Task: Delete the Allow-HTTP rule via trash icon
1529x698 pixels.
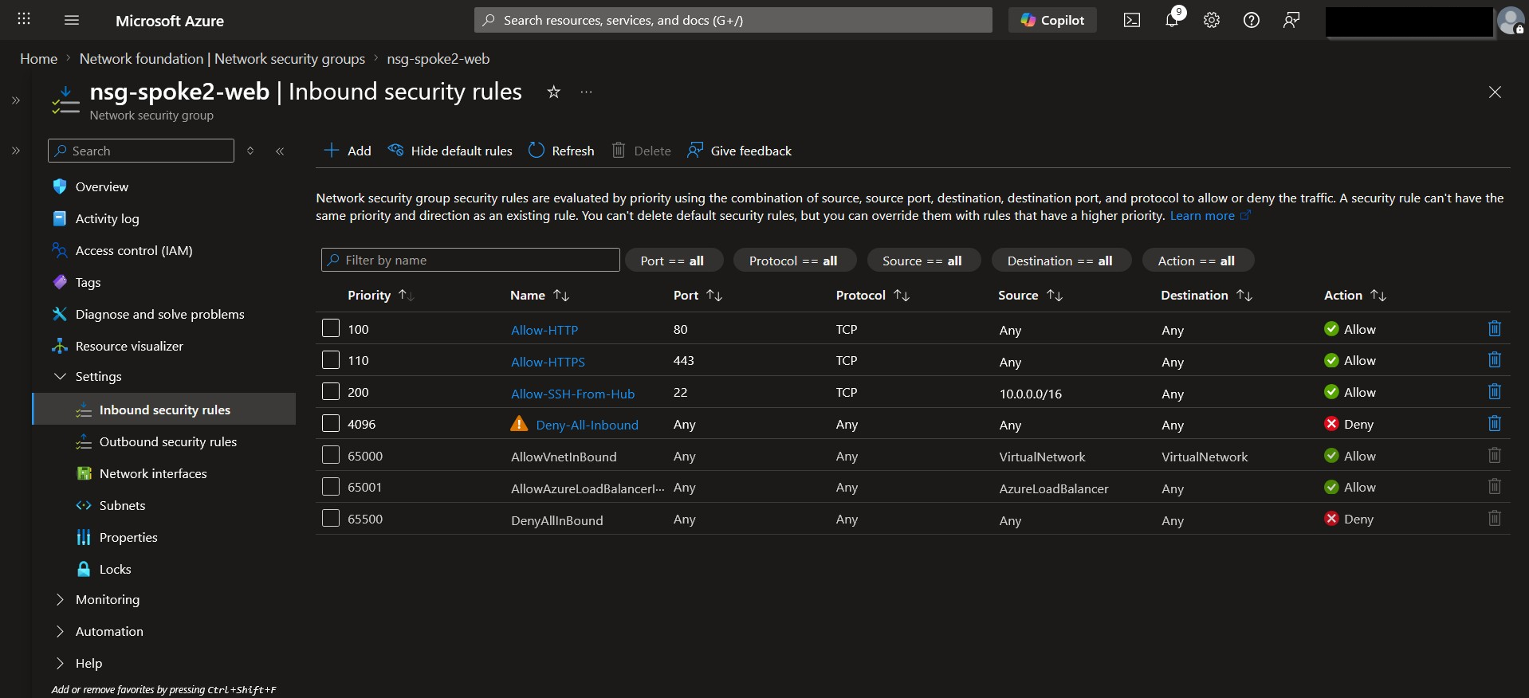Action: [x=1495, y=328]
